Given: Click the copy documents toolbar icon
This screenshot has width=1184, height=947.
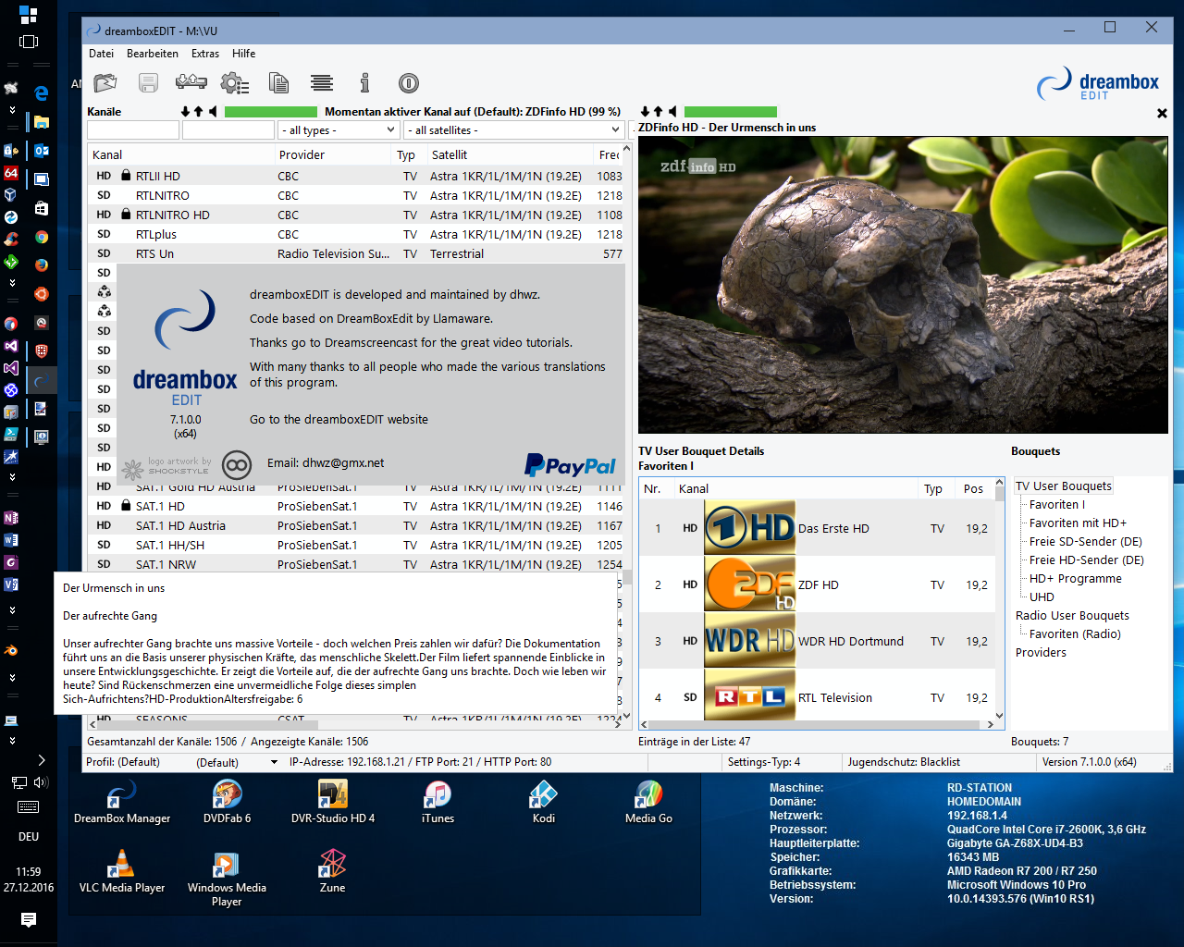Looking at the screenshot, I should point(278,83).
